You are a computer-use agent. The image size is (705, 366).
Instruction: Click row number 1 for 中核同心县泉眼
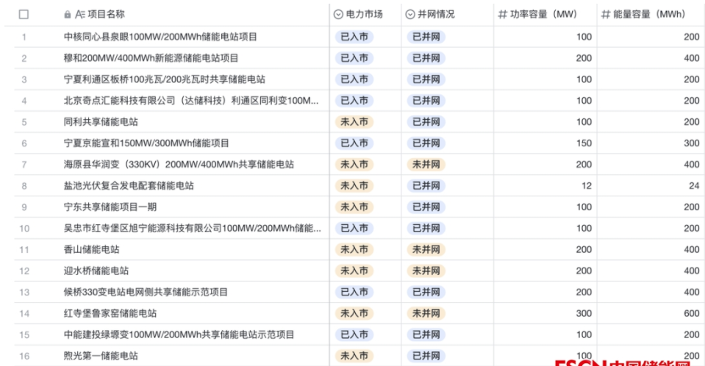[24, 37]
